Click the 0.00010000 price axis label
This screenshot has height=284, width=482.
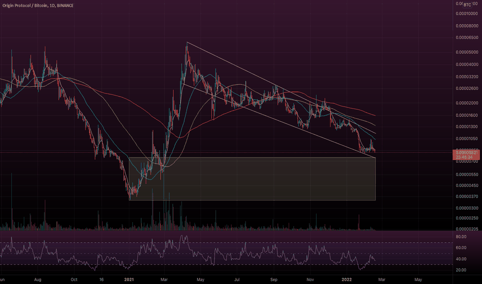tap(467, 14)
